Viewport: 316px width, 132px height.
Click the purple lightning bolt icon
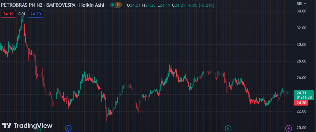289,128
